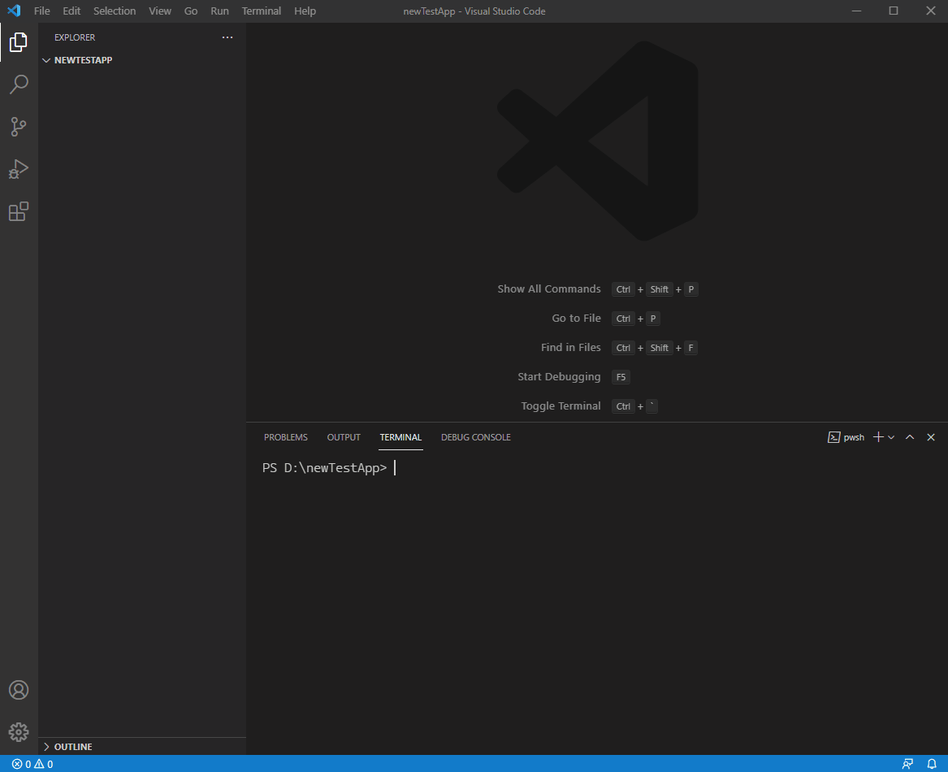This screenshot has height=772, width=948.
Task: Click the F5 key badge
Action: point(621,378)
